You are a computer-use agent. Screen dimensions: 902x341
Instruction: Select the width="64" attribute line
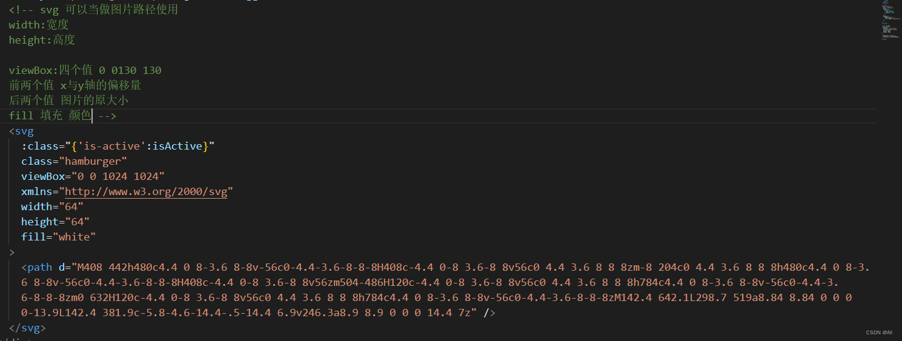tap(53, 207)
